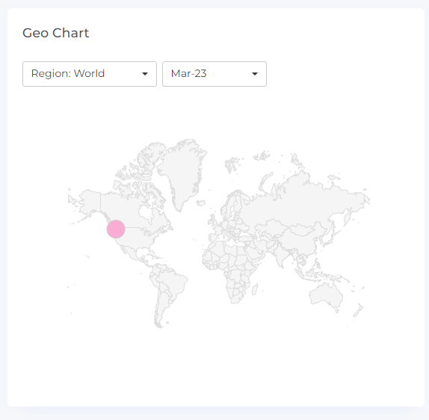Select the pink bubble marker on the map

[x=116, y=229]
